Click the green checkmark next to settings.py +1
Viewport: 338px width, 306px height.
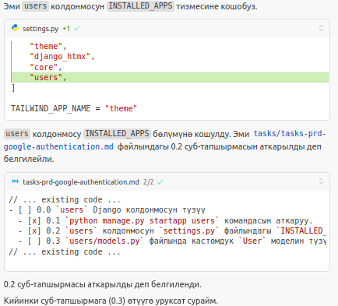pyautogui.click(x=76, y=29)
